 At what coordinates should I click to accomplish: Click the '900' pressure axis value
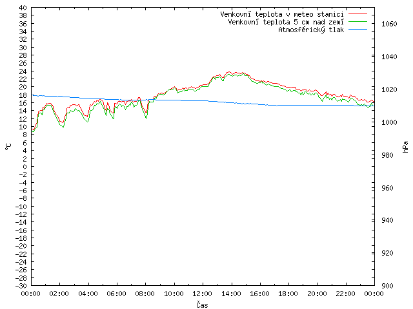tap(387, 286)
